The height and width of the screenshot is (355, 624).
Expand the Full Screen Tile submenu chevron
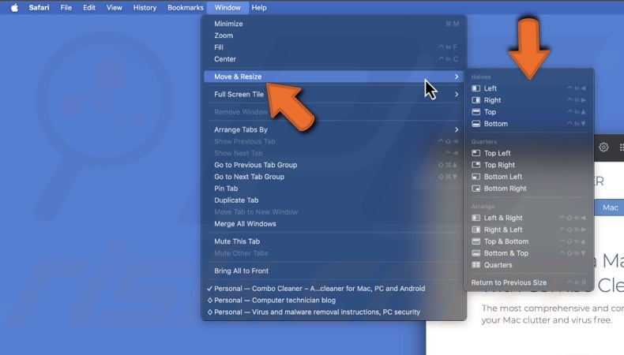pos(457,94)
